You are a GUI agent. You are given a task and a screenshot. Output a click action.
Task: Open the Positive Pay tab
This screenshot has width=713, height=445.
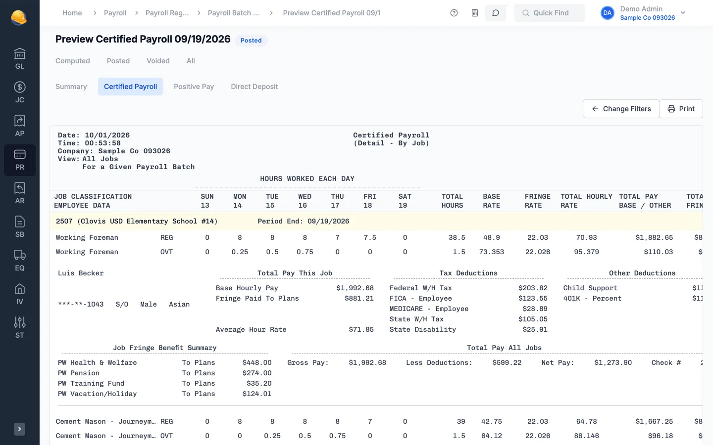coord(194,87)
